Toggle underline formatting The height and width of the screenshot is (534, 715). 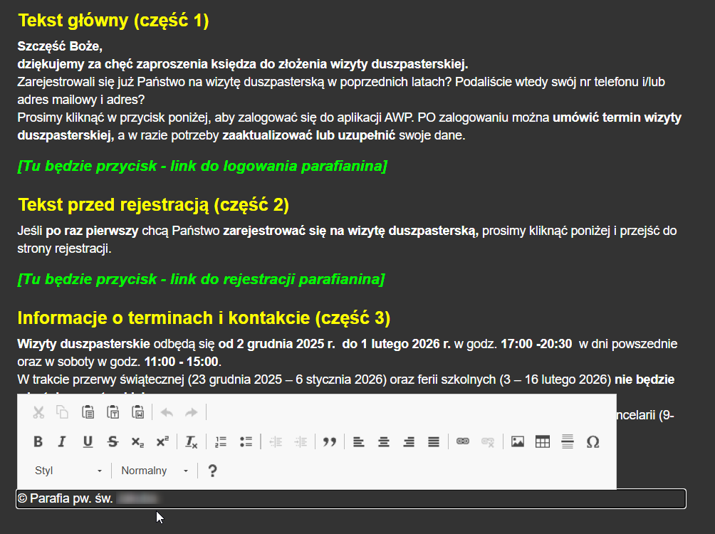pos(88,442)
